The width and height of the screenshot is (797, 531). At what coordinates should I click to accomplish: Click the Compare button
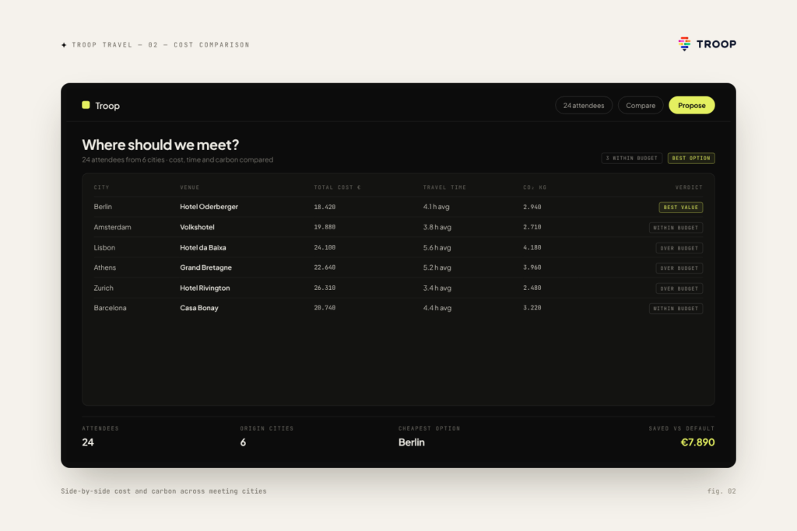(x=641, y=105)
